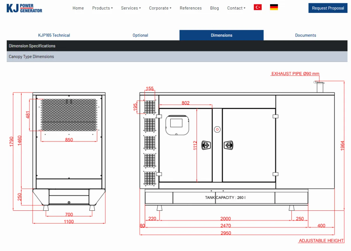
Task: Open the Products dropdown menu
Action: [102, 8]
